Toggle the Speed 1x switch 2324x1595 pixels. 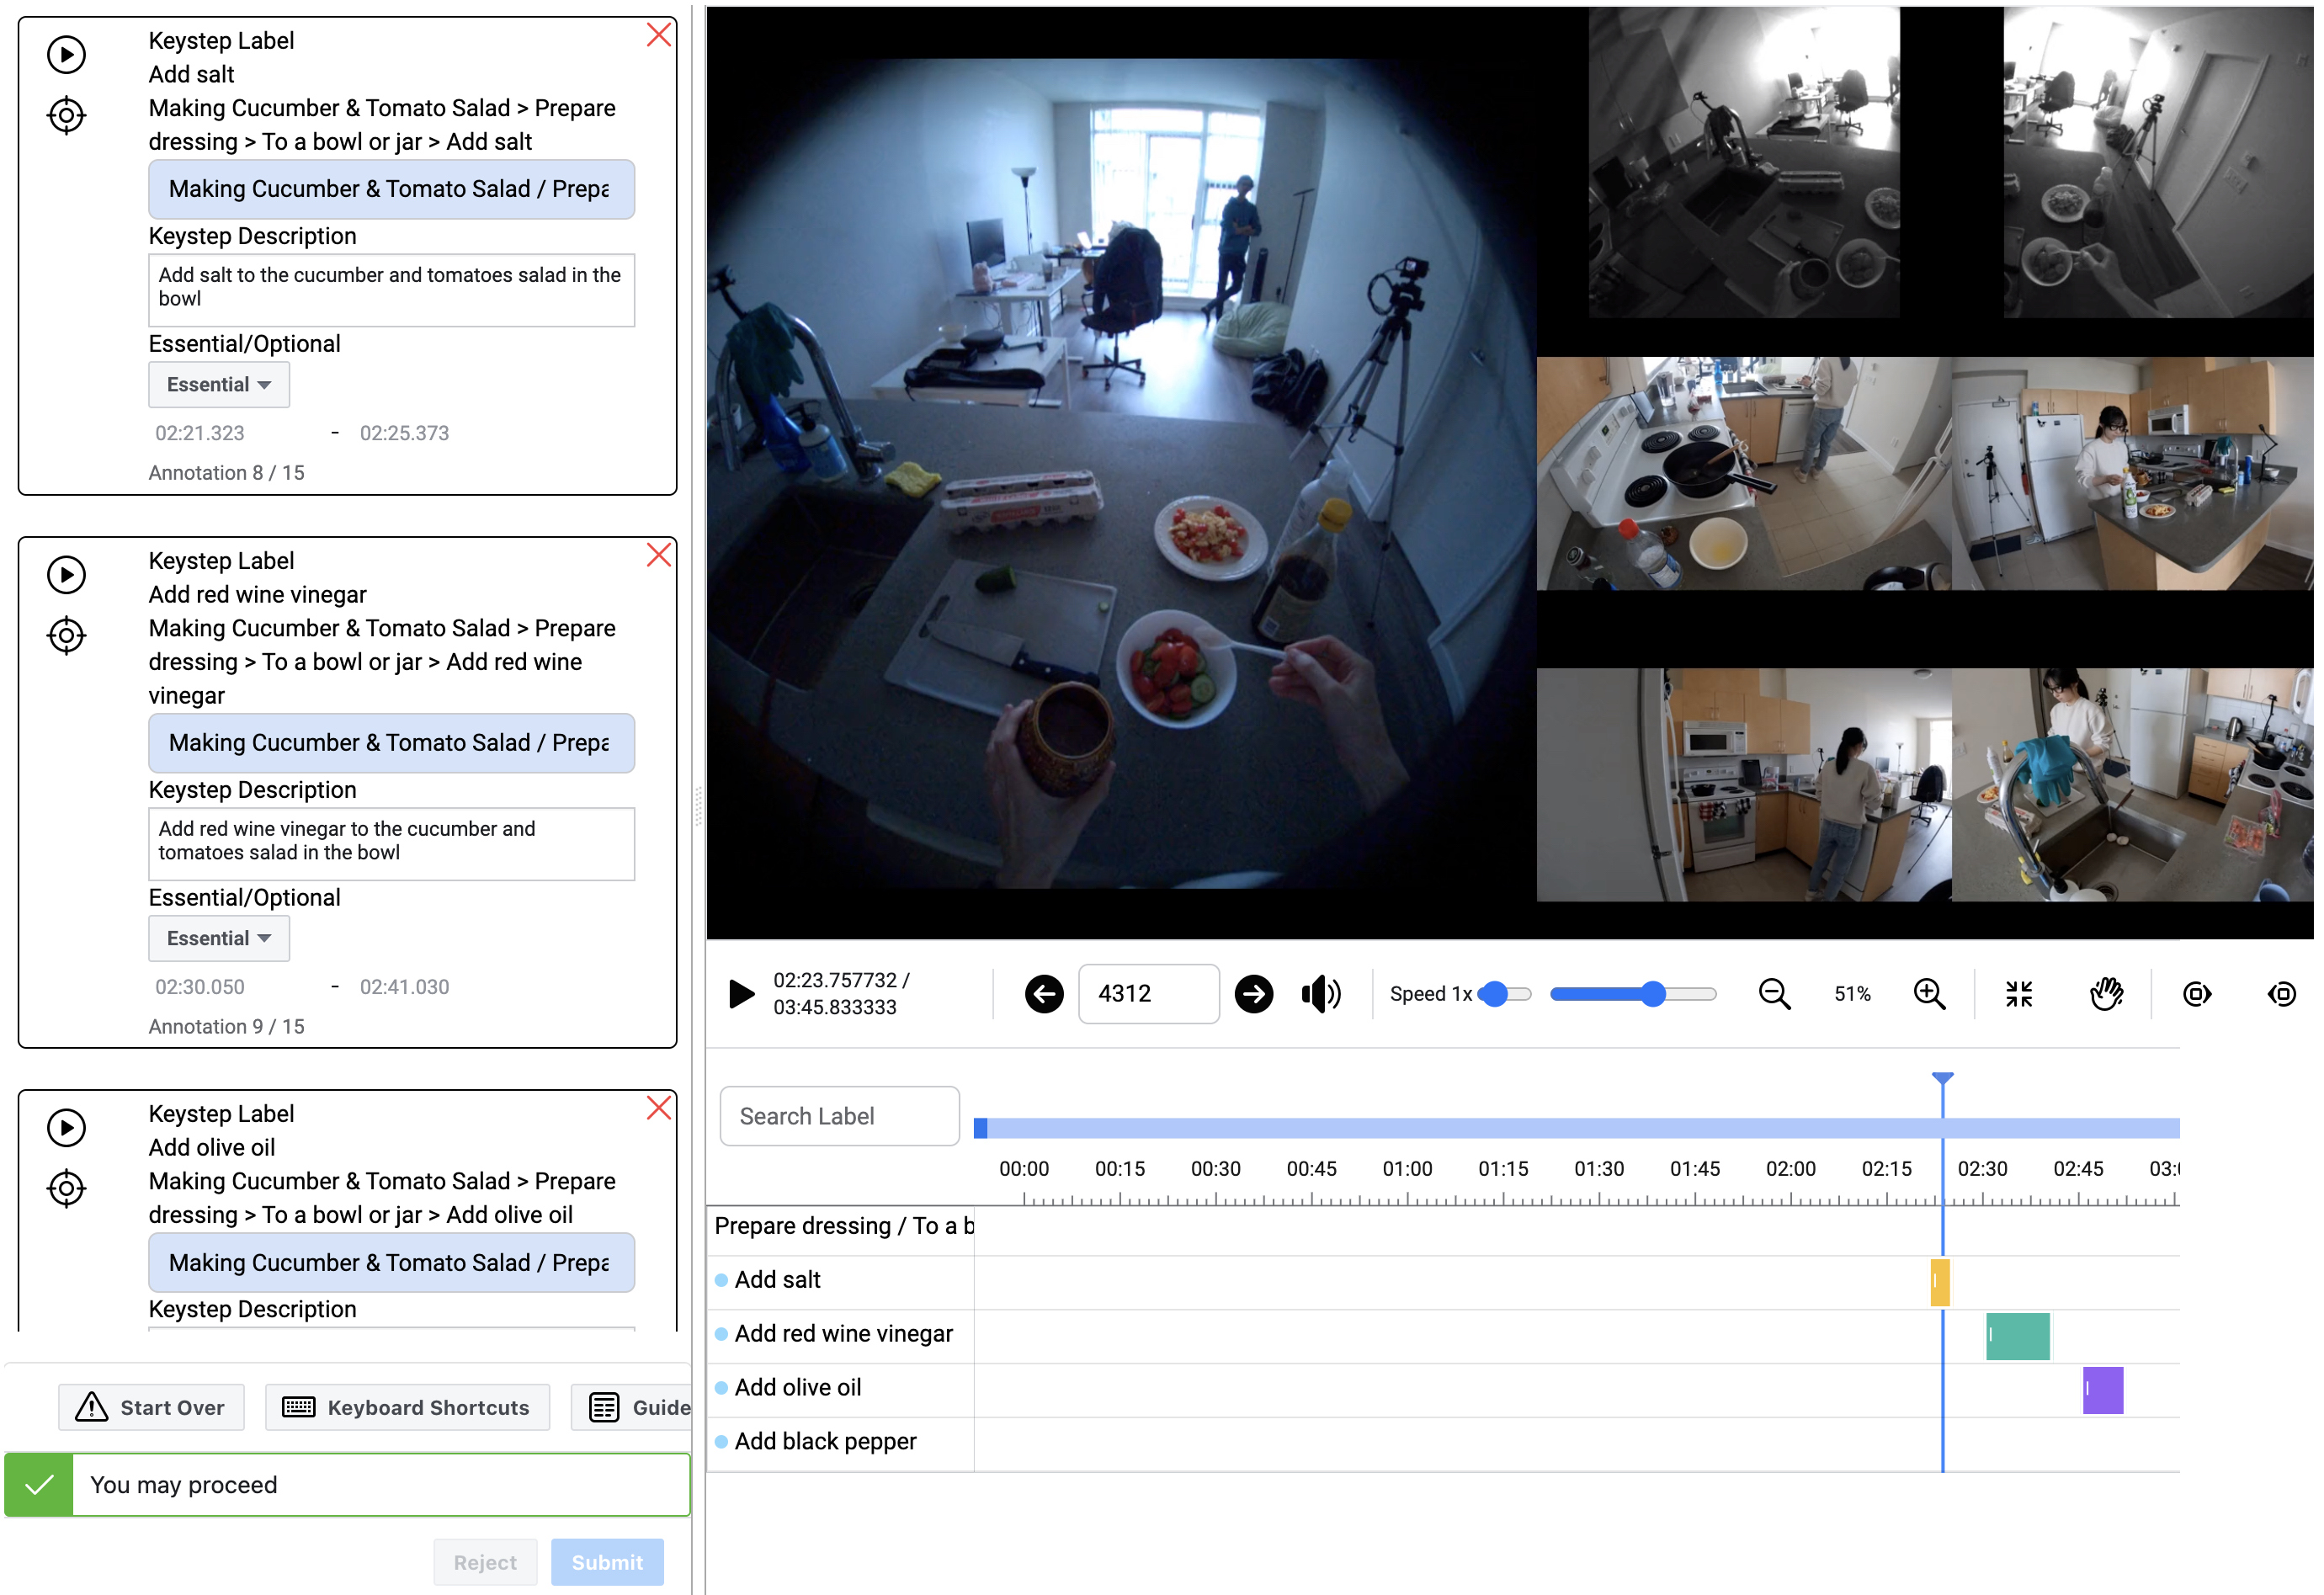point(1504,993)
